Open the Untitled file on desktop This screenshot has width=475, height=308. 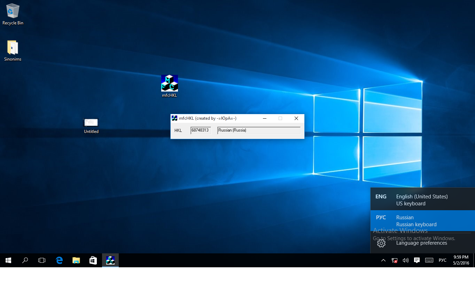[x=91, y=123]
